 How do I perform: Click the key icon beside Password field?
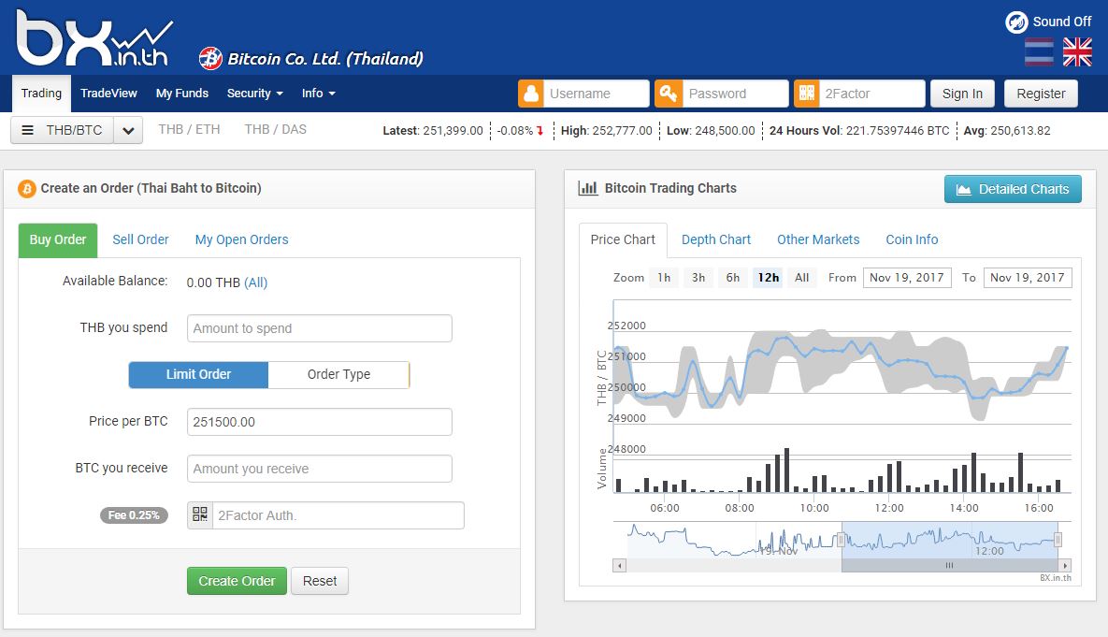669,94
